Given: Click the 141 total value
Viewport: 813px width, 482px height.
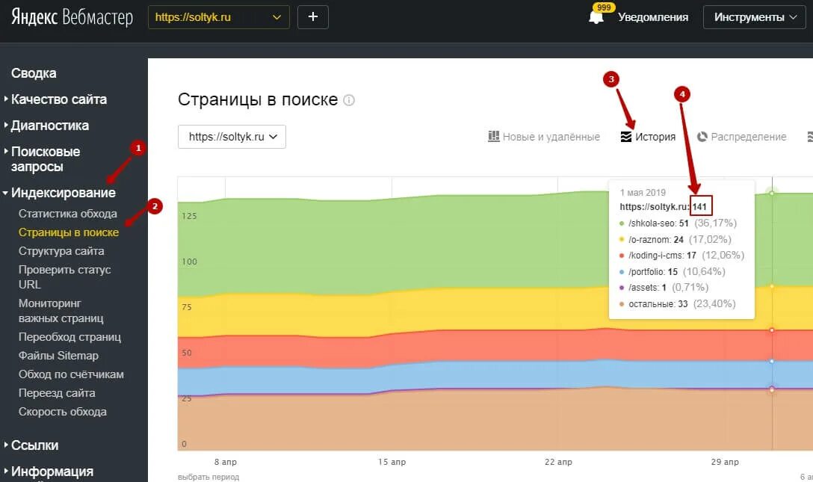Looking at the screenshot, I should click(700, 206).
